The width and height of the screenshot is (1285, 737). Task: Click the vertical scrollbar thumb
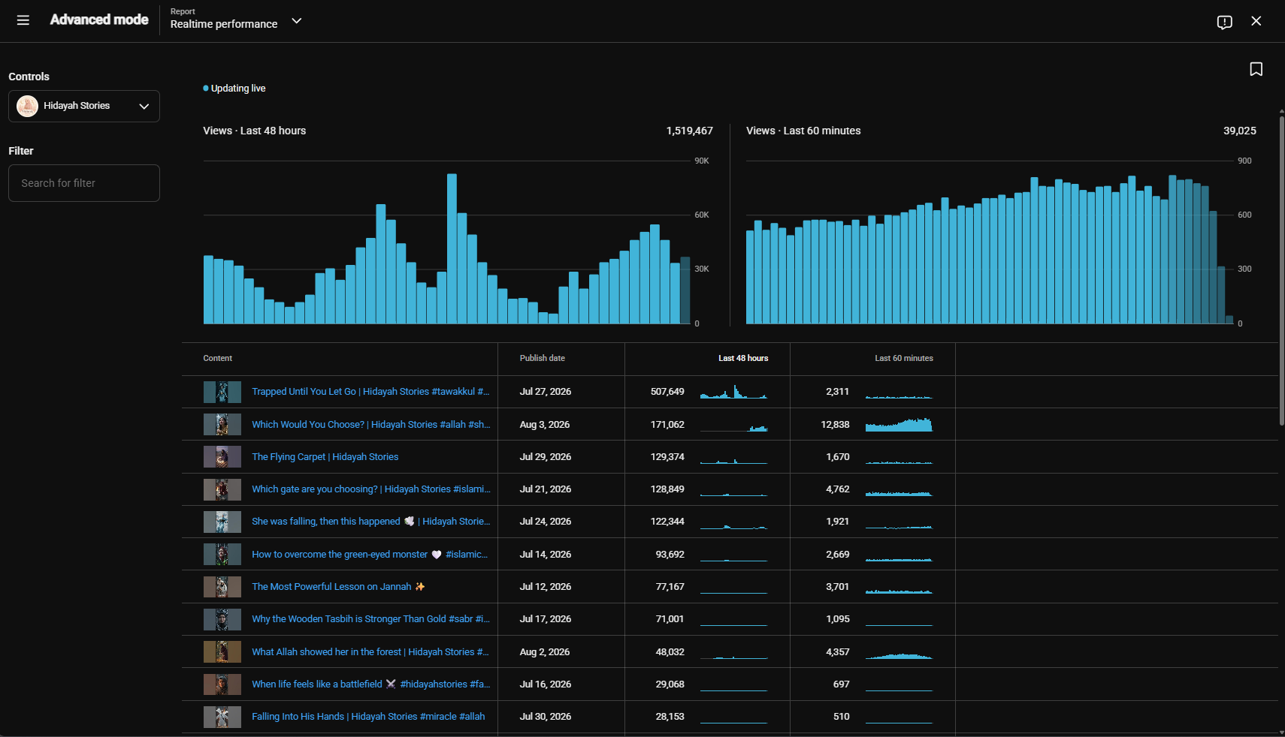coord(1281,270)
